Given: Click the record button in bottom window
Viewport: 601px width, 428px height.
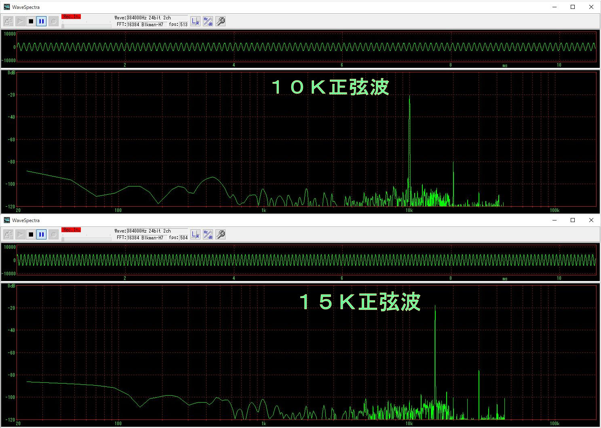Looking at the screenshot, I should click(53, 234).
